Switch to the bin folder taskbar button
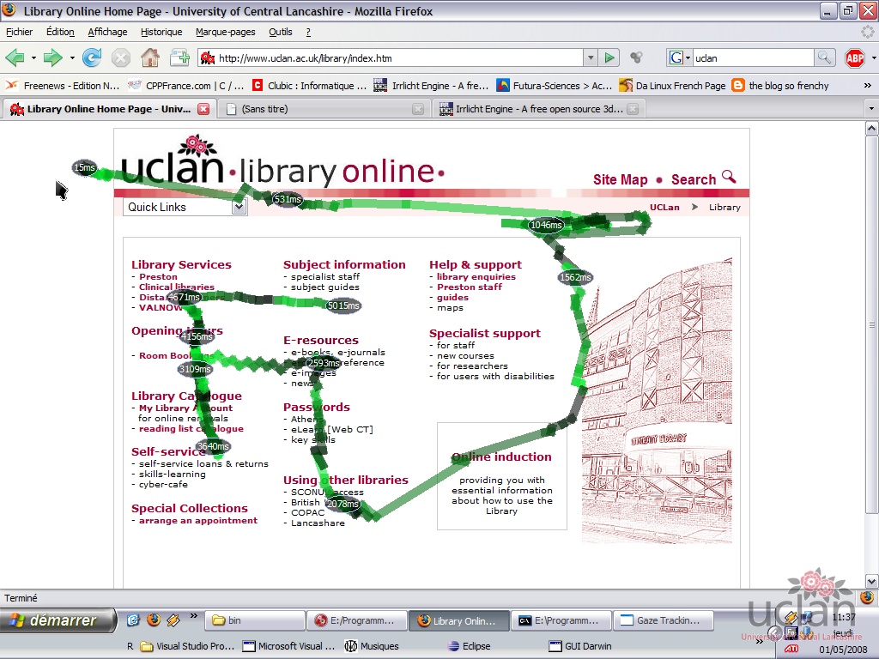Viewport: 879px width, 659px height. (x=255, y=620)
